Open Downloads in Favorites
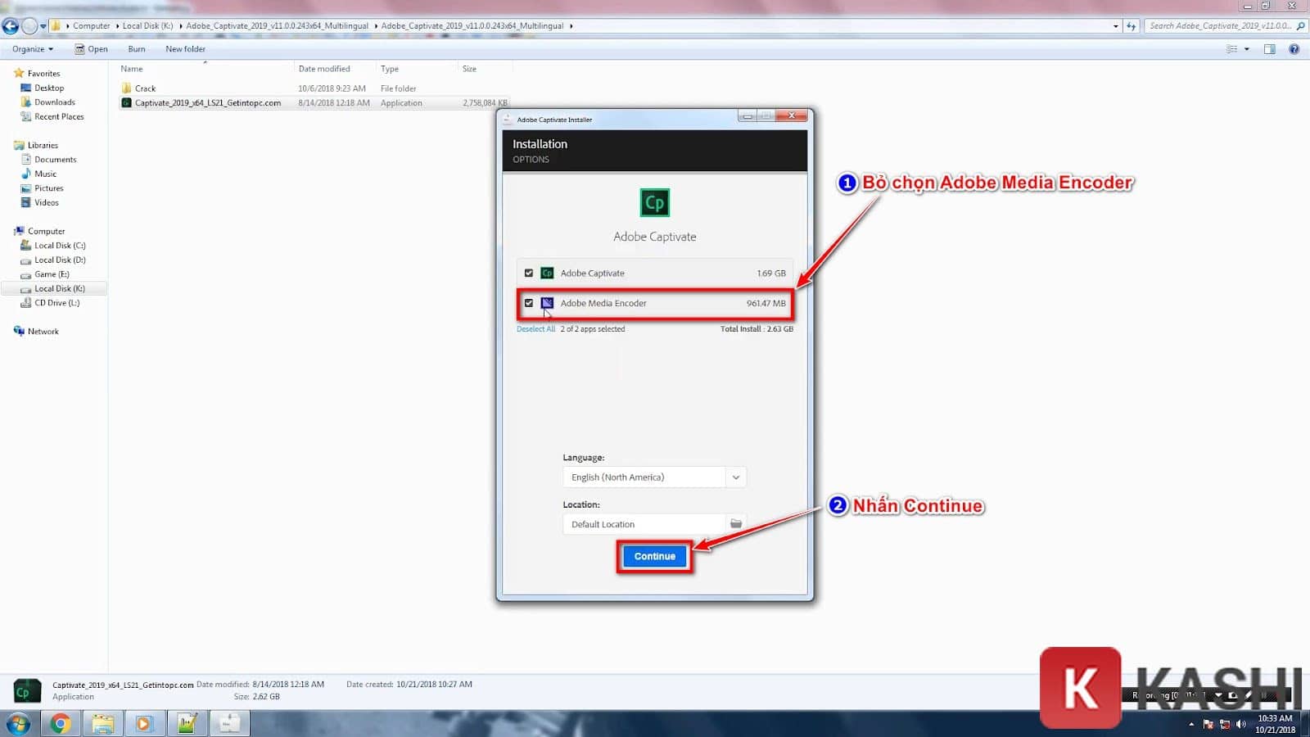This screenshot has height=737, width=1310. [54, 102]
